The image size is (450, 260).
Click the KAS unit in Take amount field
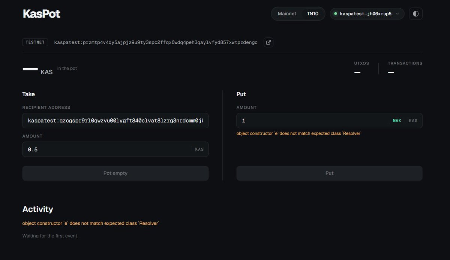[199, 149]
